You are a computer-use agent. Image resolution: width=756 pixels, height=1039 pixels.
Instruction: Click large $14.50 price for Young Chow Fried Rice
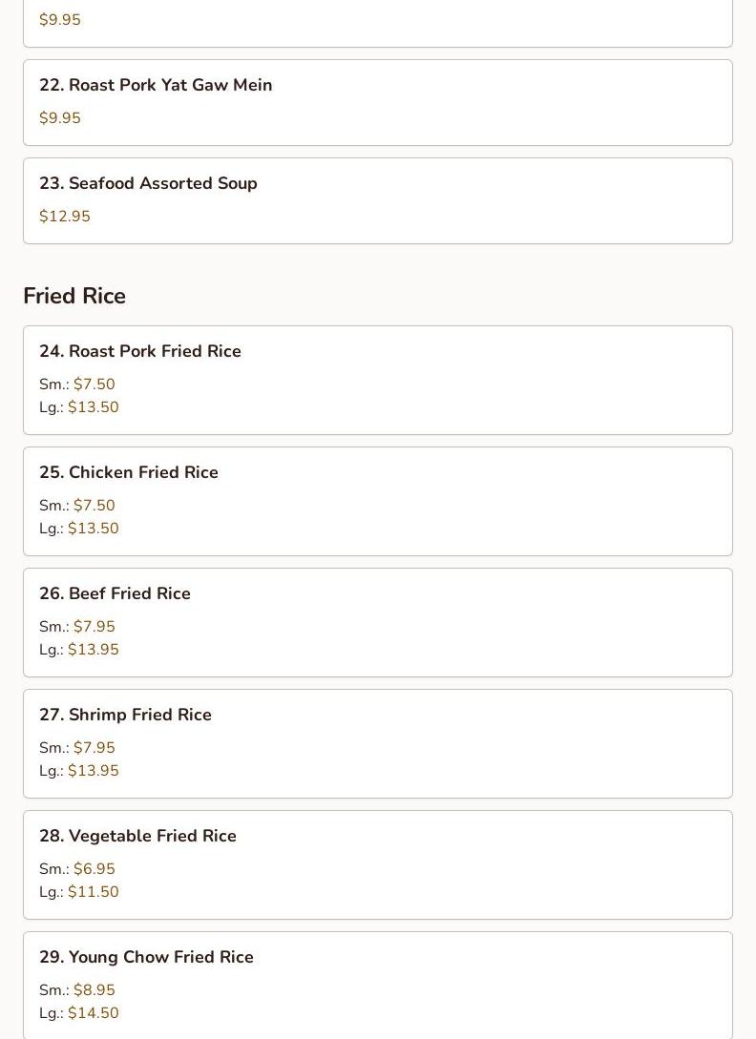tap(93, 1013)
